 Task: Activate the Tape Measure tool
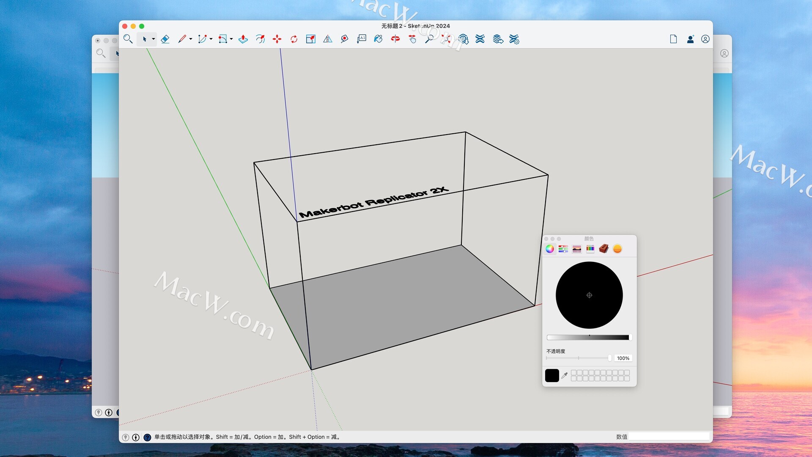point(345,39)
